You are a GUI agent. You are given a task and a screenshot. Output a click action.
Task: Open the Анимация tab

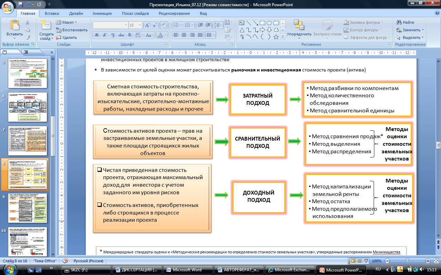(x=102, y=13)
